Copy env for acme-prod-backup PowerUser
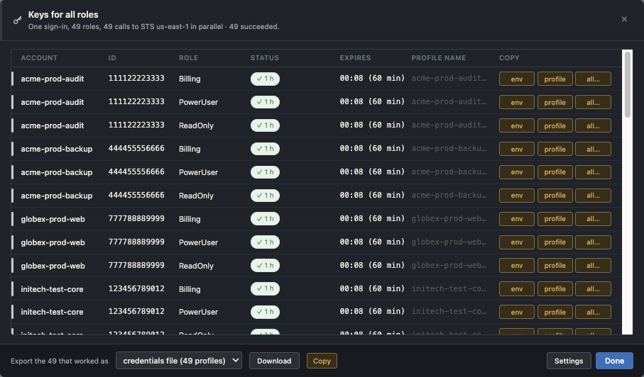644x377 pixels. (516, 172)
